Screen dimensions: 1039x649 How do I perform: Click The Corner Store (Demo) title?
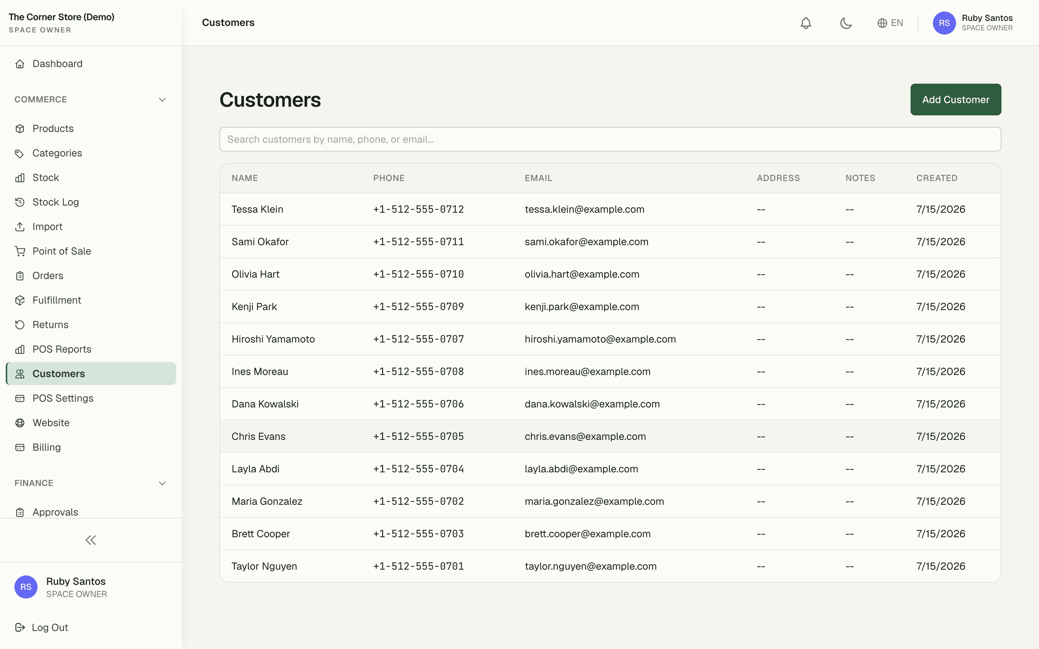click(x=61, y=17)
